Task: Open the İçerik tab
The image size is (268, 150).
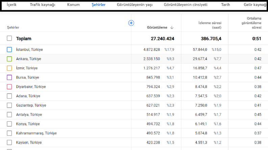Action: point(11,5)
